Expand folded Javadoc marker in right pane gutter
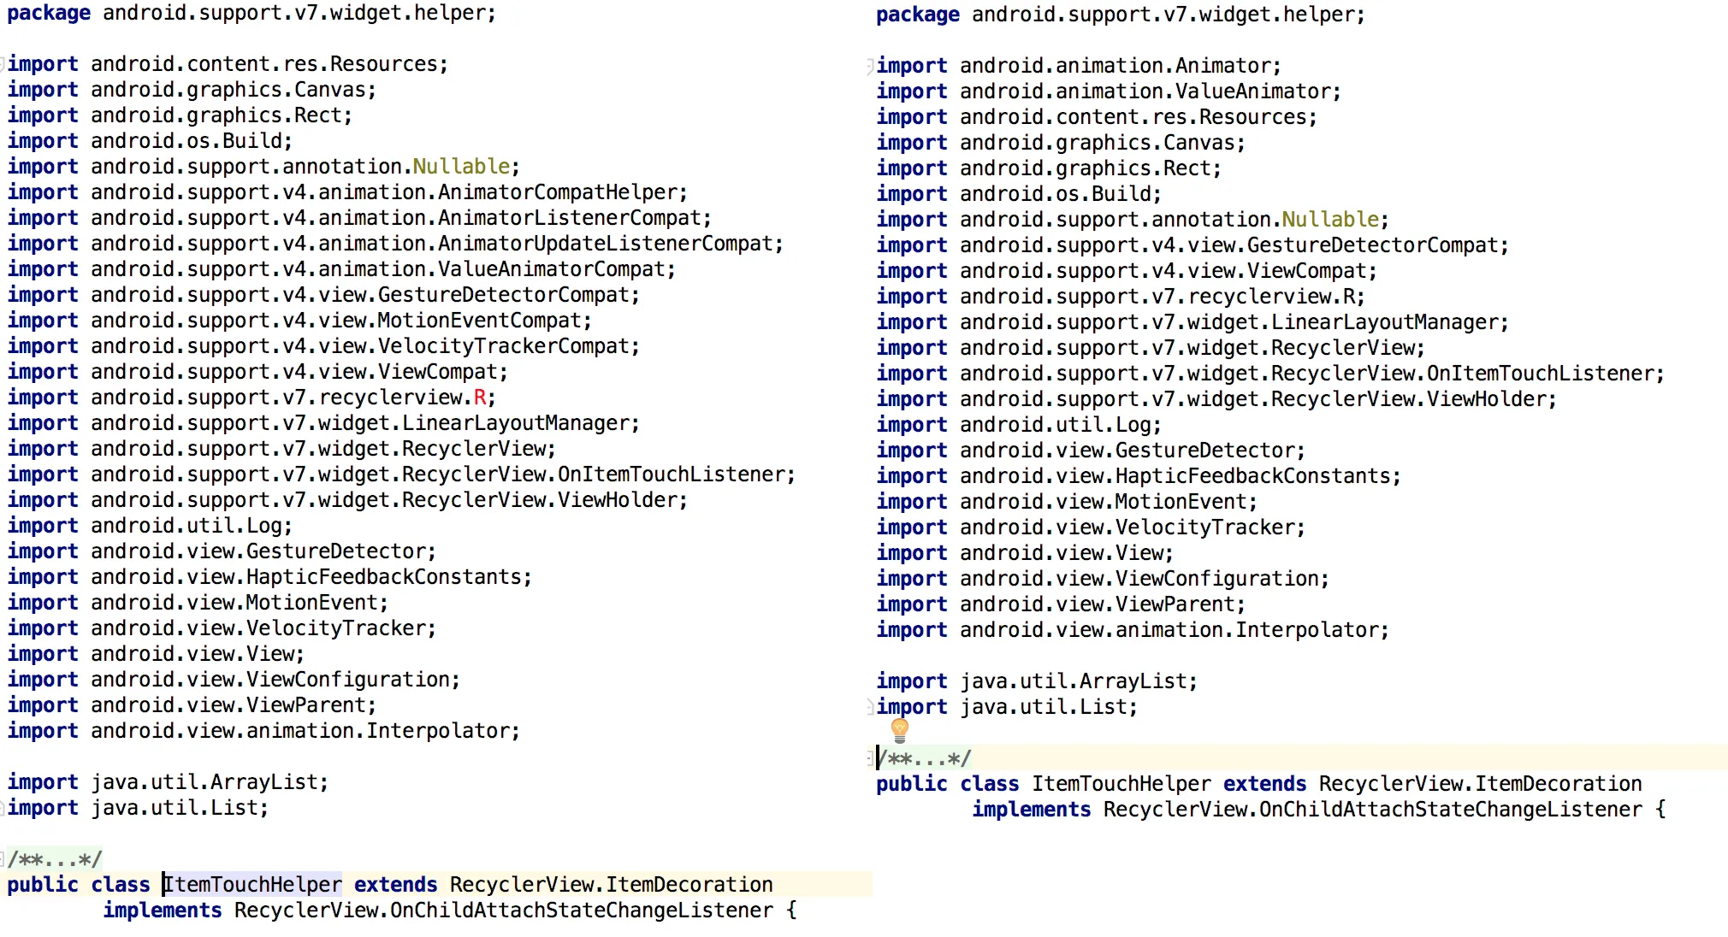Viewport: 1728px width, 937px height. point(869,757)
